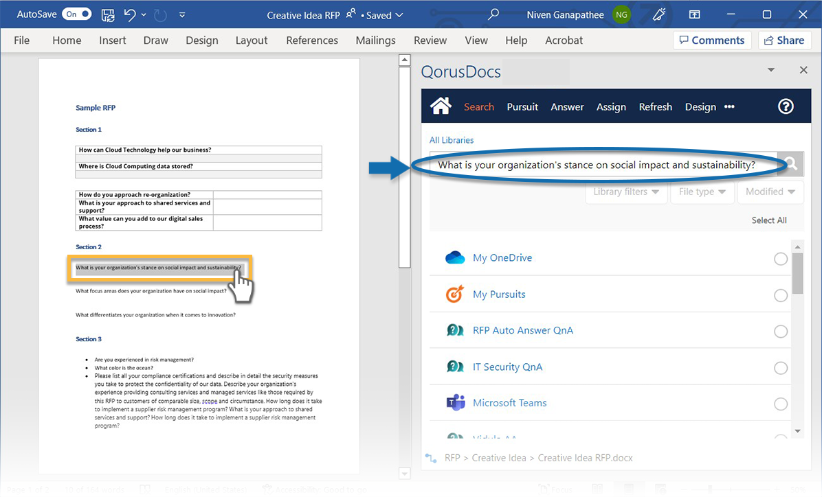The width and height of the screenshot is (822, 497).
Task: Select the IT Security QnA radio button
Action: [x=781, y=368]
